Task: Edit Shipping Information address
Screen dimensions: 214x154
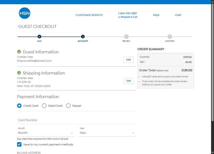Action: (128, 81)
